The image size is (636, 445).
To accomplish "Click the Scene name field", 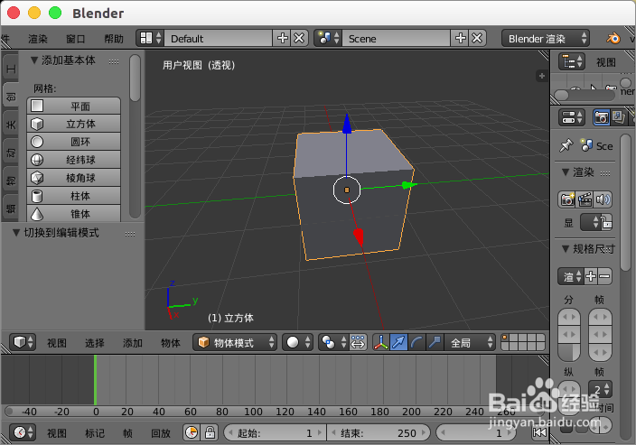I will (397, 39).
